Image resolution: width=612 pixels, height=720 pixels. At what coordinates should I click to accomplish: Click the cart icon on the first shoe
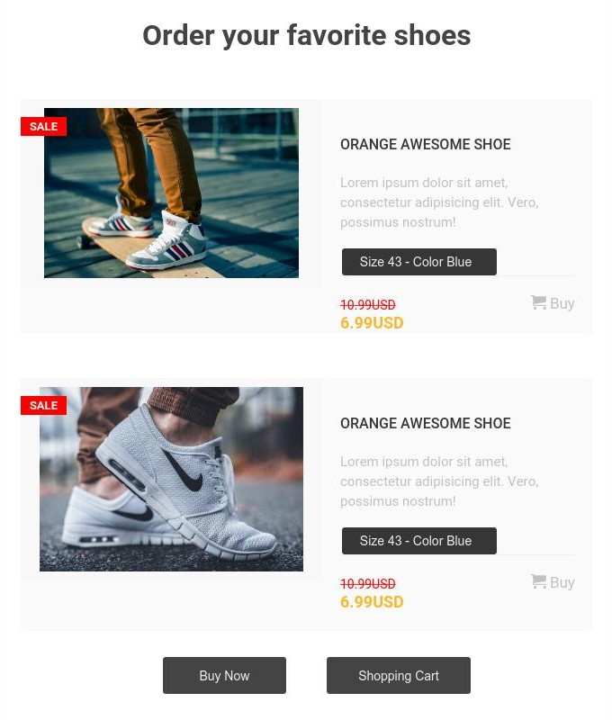[538, 302]
